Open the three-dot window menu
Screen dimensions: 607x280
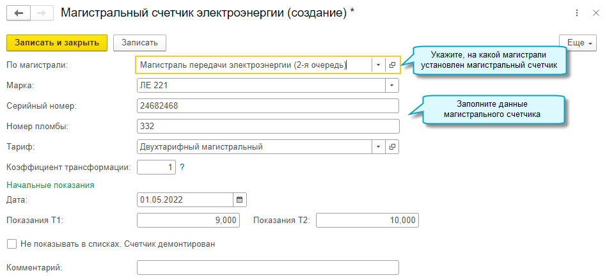click(576, 13)
